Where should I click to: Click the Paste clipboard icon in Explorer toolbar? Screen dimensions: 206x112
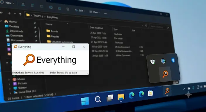[x=42, y=6]
